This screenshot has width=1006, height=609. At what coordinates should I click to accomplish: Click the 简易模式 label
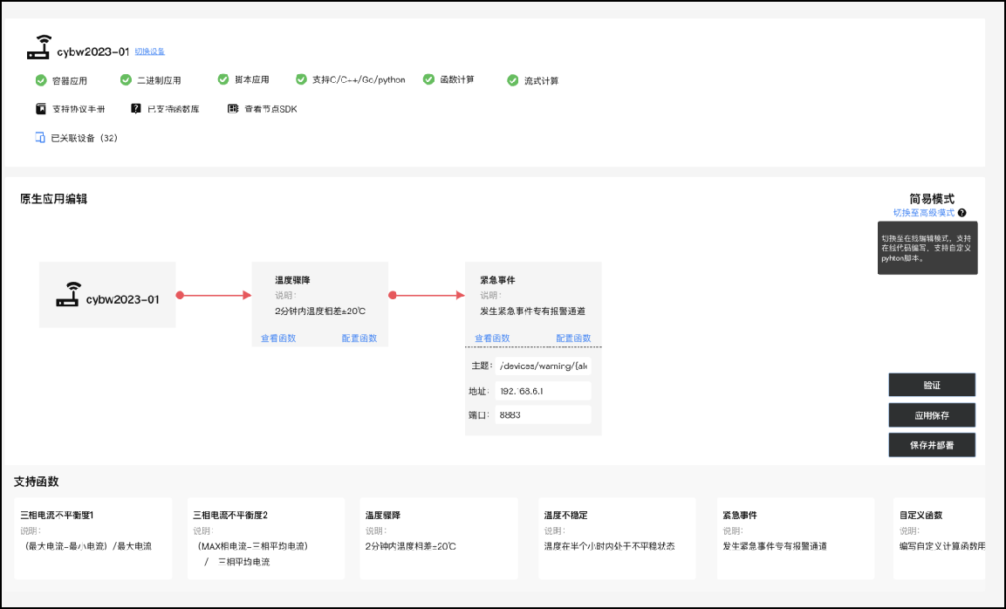[x=932, y=199]
